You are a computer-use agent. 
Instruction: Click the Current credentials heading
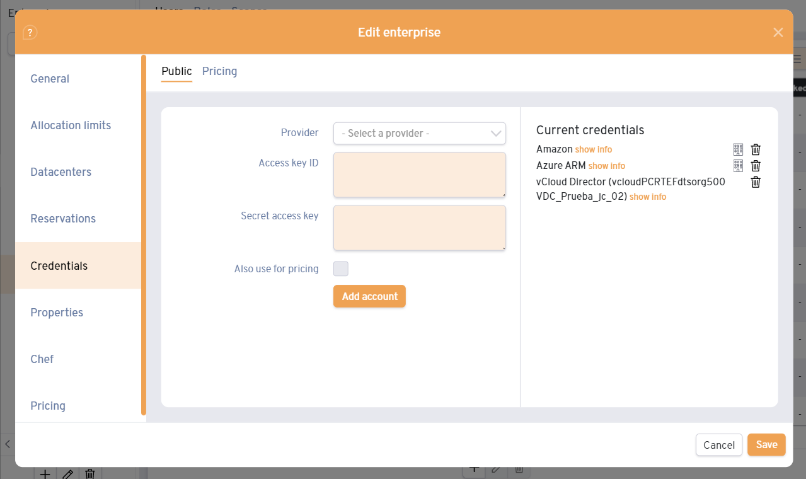tap(590, 130)
